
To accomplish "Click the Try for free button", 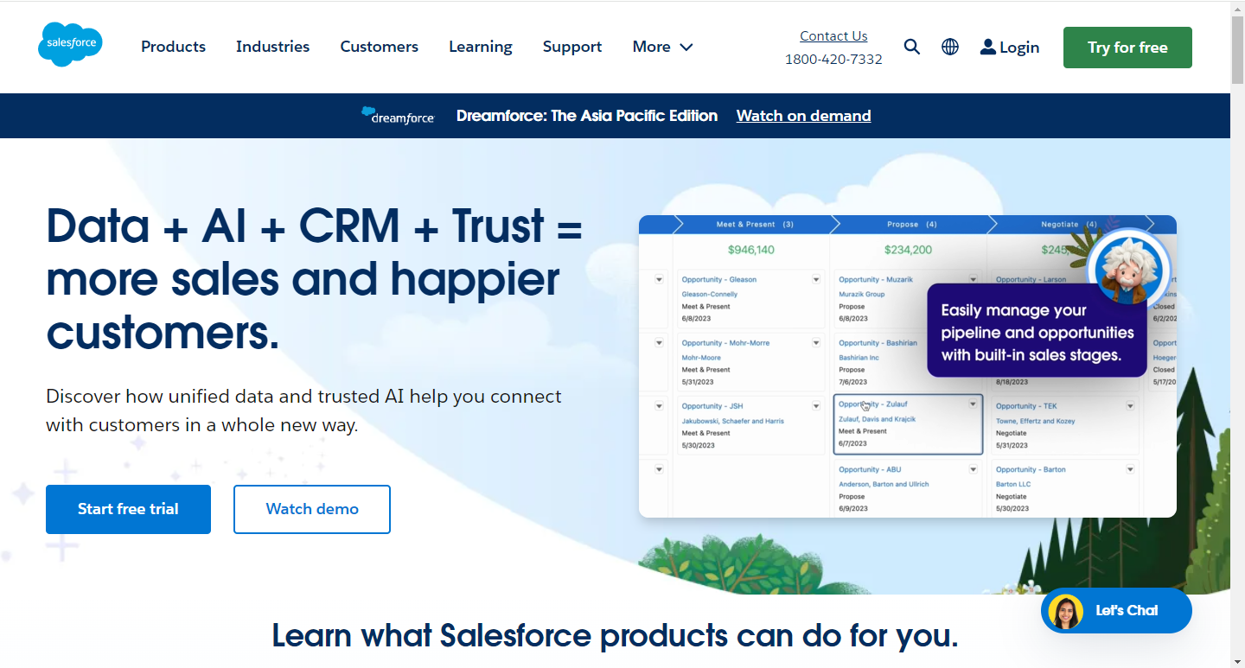I will [1127, 48].
